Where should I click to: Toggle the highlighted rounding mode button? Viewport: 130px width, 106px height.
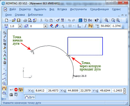coord(90,26)
